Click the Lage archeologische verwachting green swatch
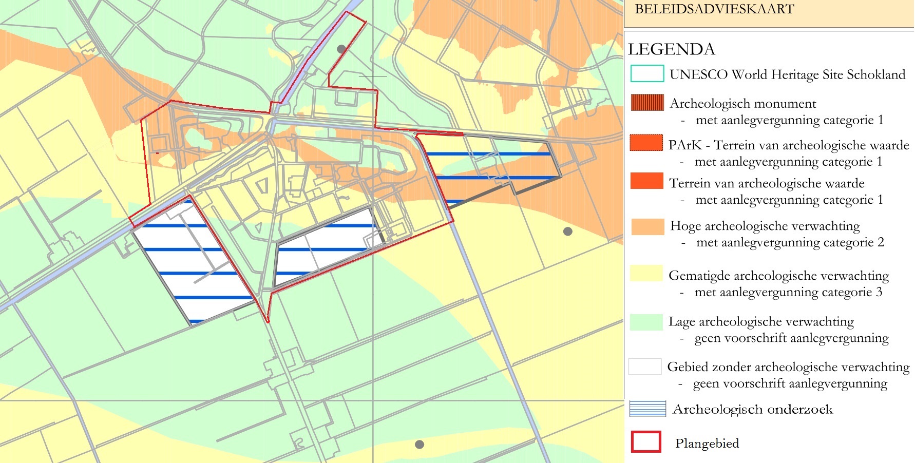The width and height of the screenshot is (915, 463). click(x=646, y=322)
